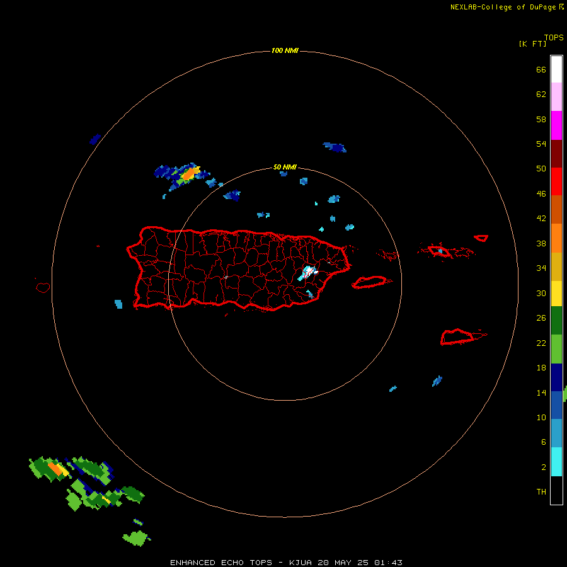Click the light pink swatch in the legend
The height and width of the screenshot is (567, 567).
coord(556,96)
